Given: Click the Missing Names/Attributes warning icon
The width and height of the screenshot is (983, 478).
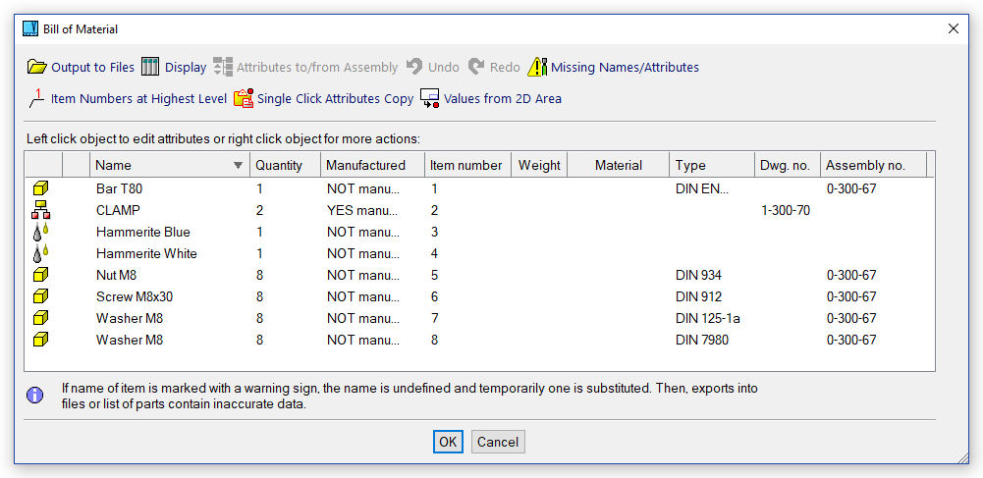Looking at the screenshot, I should click(537, 67).
